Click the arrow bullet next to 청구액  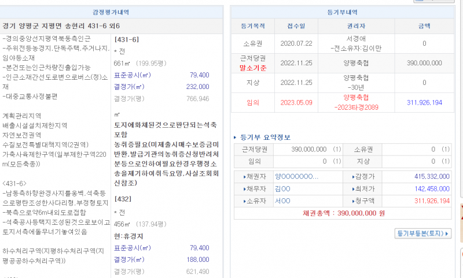click(x=353, y=201)
